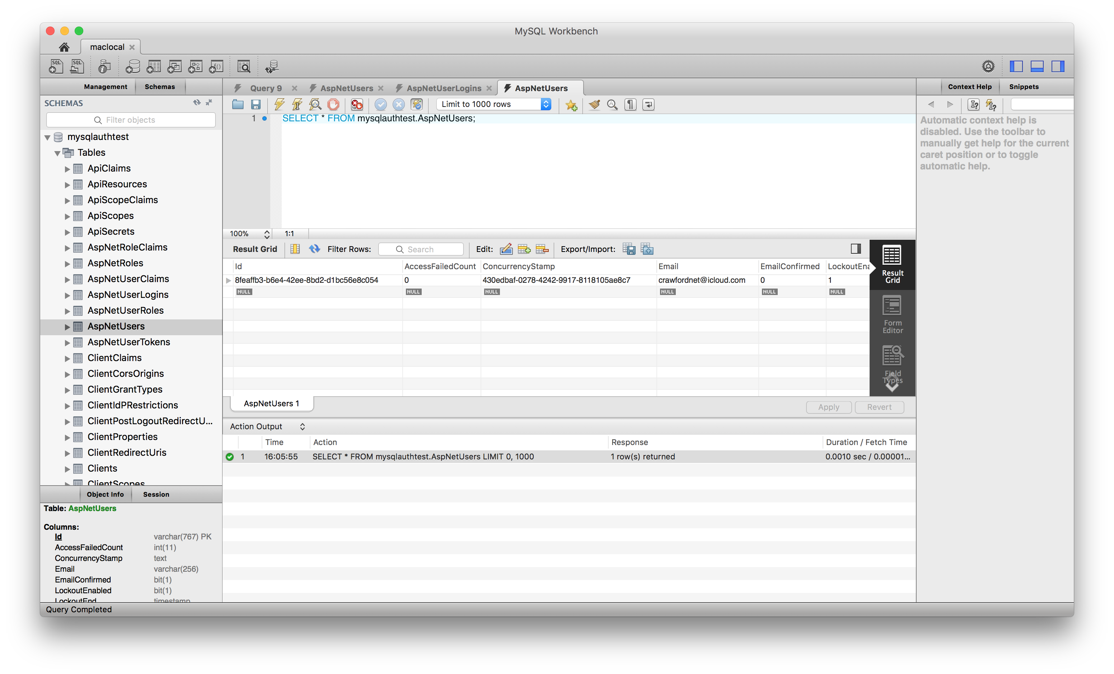Open the inspector for selected object icon
This screenshot has height=674, width=1114.
(104, 66)
